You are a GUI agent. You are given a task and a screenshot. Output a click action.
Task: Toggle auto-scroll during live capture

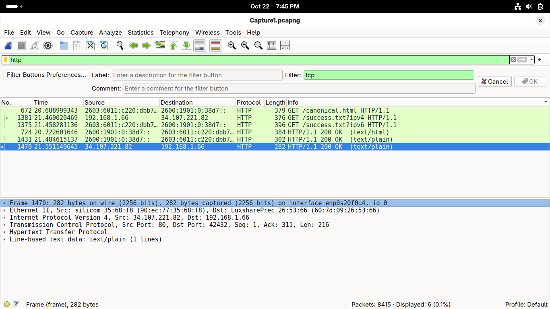(200, 46)
